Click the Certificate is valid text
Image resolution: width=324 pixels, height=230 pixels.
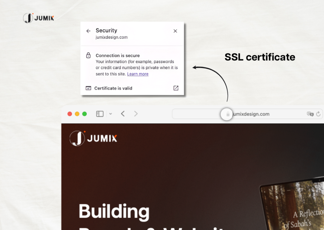(x=113, y=88)
